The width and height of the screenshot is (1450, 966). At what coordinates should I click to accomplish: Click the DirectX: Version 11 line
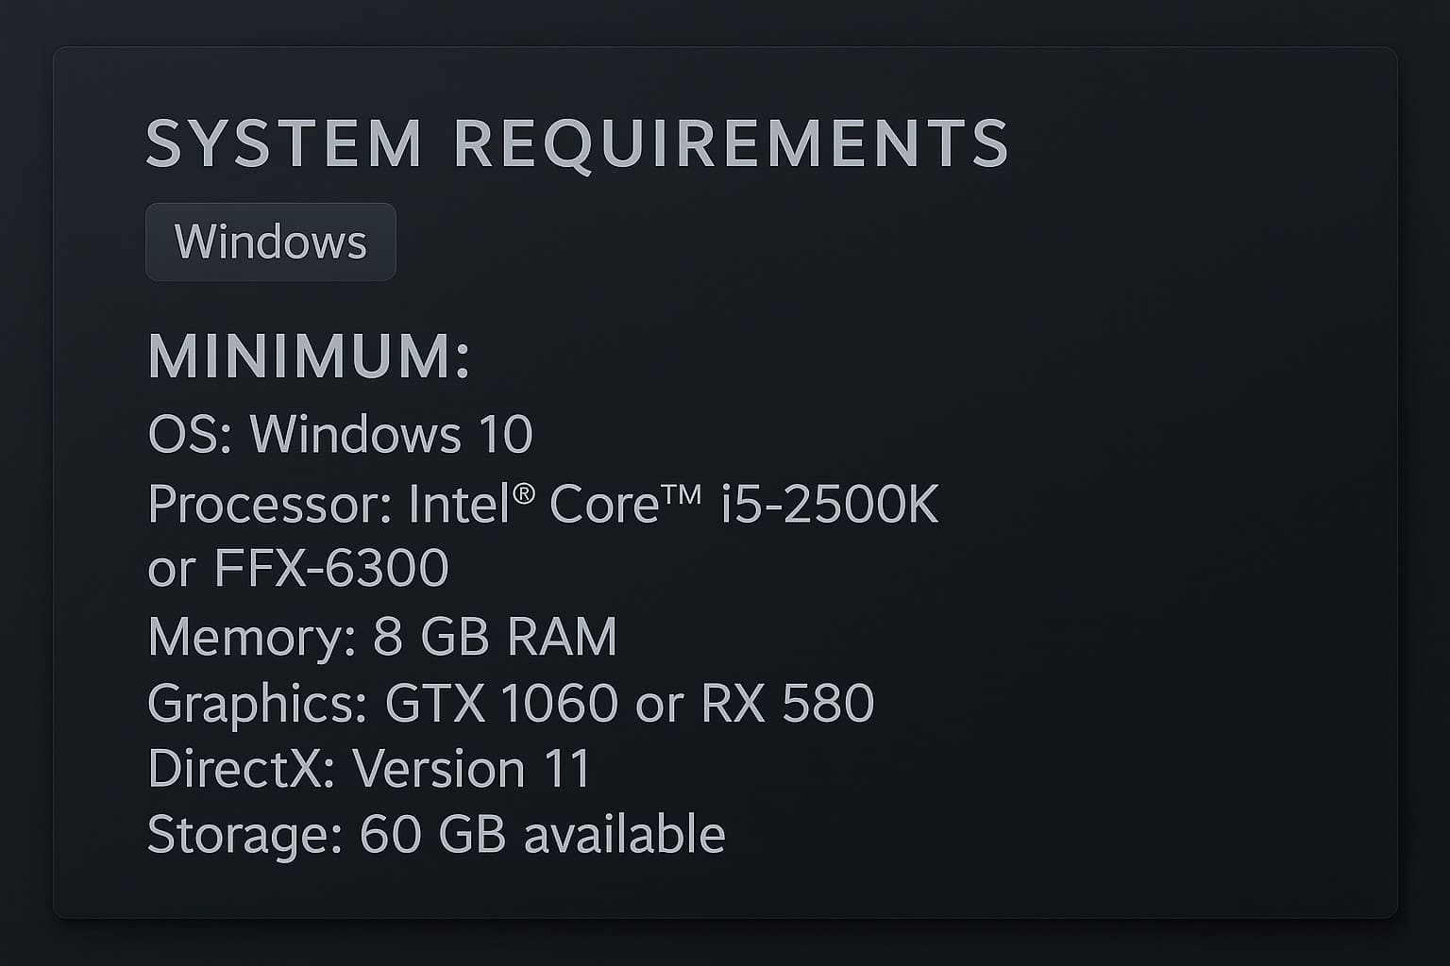coord(368,769)
